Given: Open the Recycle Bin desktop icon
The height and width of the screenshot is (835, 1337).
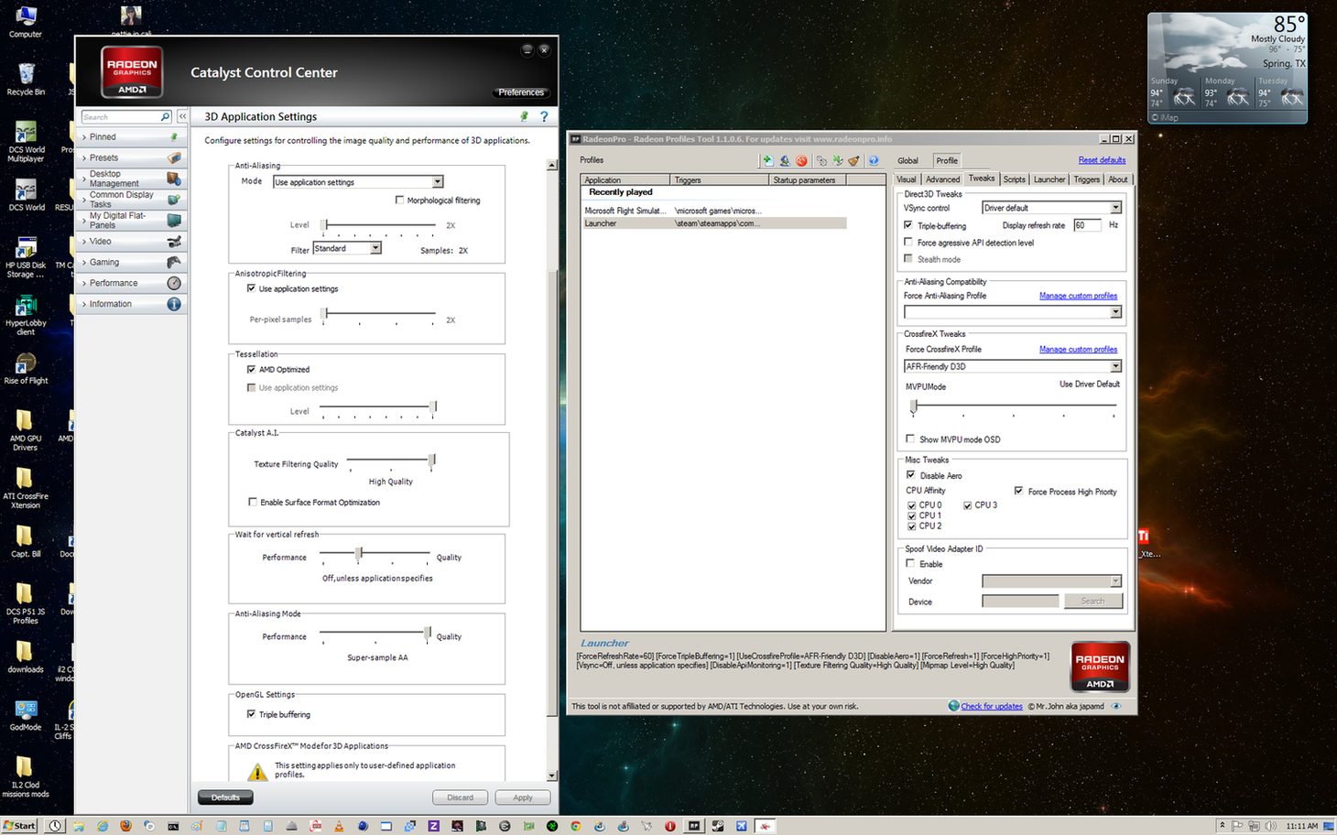Looking at the screenshot, I should pyautogui.click(x=26, y=79).
